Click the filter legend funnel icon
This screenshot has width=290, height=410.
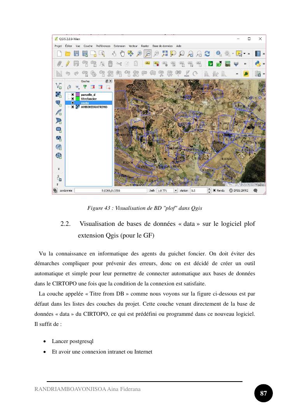[x=84, y=87]
